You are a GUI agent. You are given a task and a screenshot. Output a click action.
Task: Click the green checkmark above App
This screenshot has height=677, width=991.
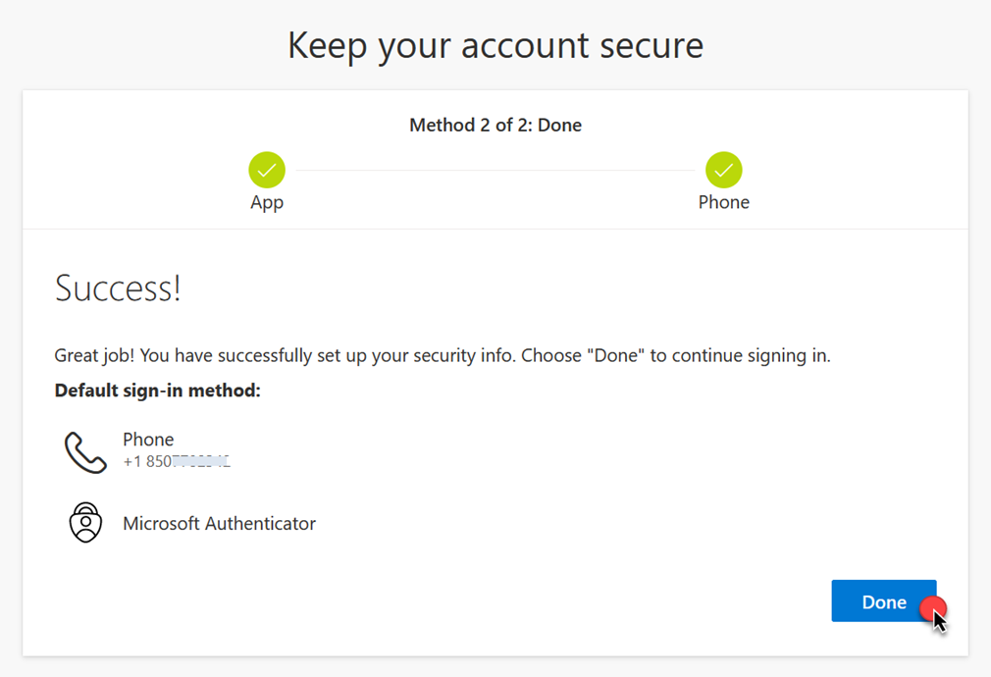coord(267,170)
